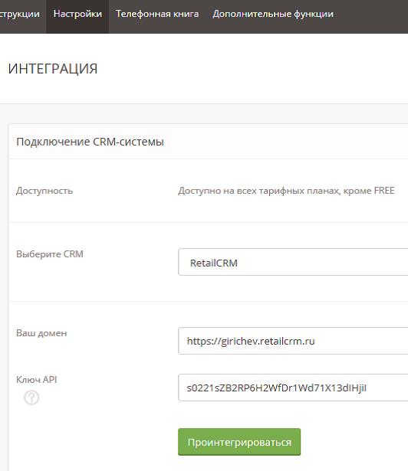Select the RetailCRM text in the combo box
408x471 pixels.
(214, 263)
